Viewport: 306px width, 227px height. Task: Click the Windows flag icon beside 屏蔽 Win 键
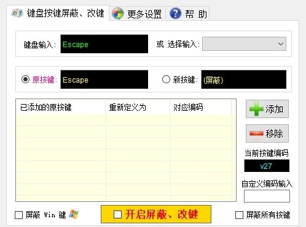(74, 214)
